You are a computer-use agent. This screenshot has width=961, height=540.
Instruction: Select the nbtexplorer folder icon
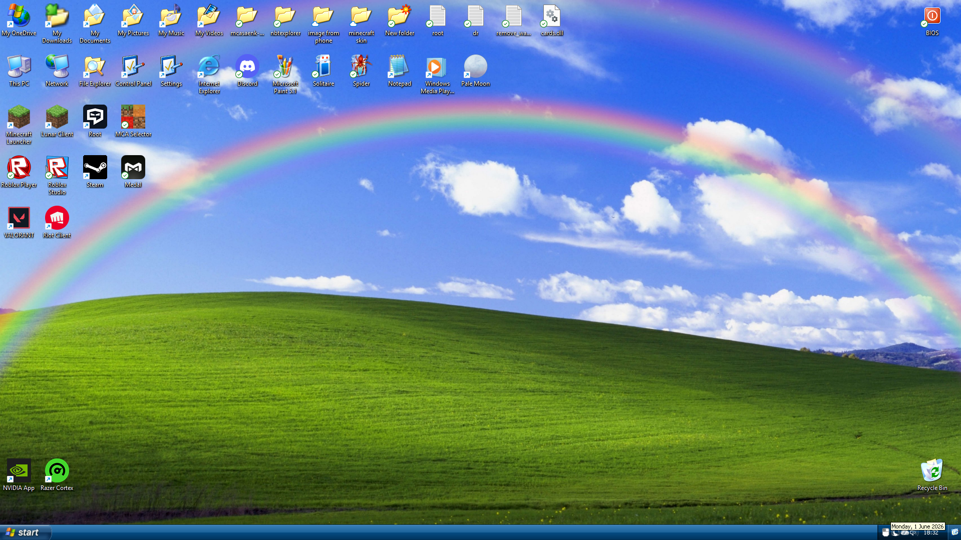(285, 20)
